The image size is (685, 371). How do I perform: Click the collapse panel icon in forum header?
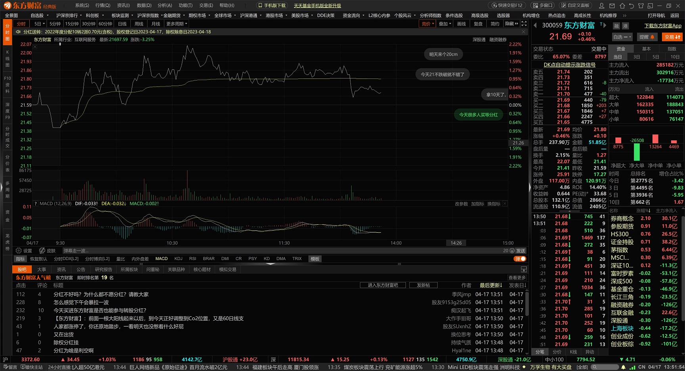click(524, 270)
